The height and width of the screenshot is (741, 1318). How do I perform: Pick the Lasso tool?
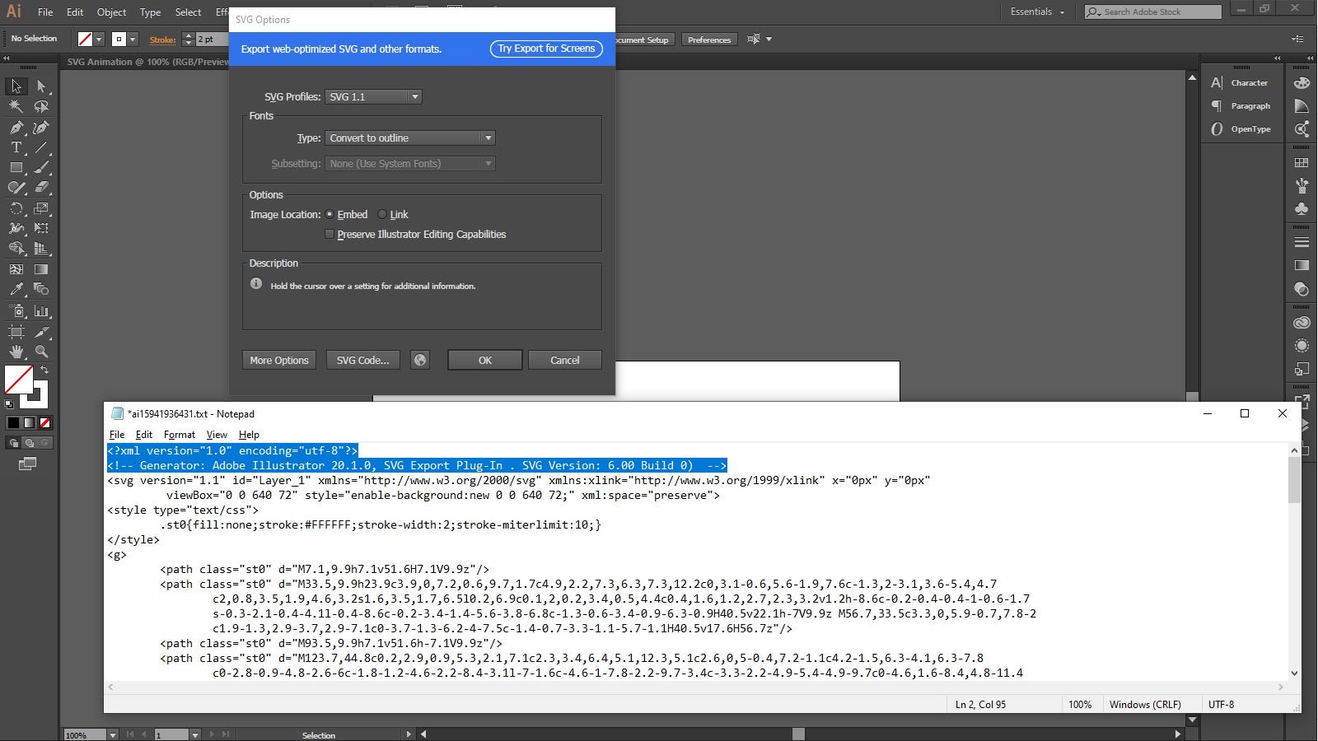41,106
